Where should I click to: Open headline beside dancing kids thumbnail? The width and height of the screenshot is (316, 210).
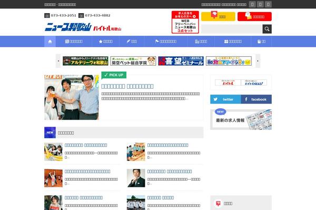point(87,172)
